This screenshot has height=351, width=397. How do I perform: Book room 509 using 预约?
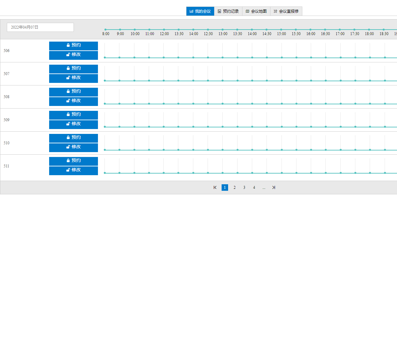coord(74,115)
